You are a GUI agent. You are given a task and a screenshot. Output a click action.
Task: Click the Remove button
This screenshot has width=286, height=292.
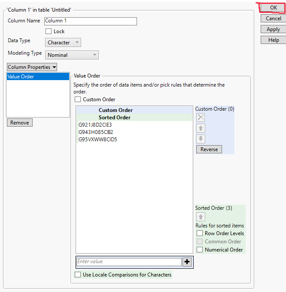pos(20,123)
